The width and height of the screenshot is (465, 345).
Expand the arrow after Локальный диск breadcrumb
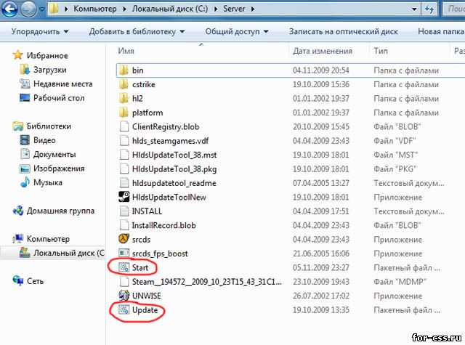[216, 9]
